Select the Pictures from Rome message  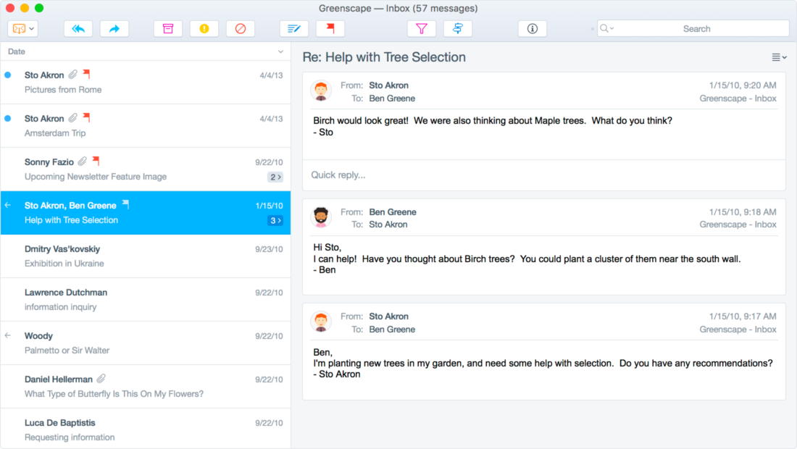point(146,83)
